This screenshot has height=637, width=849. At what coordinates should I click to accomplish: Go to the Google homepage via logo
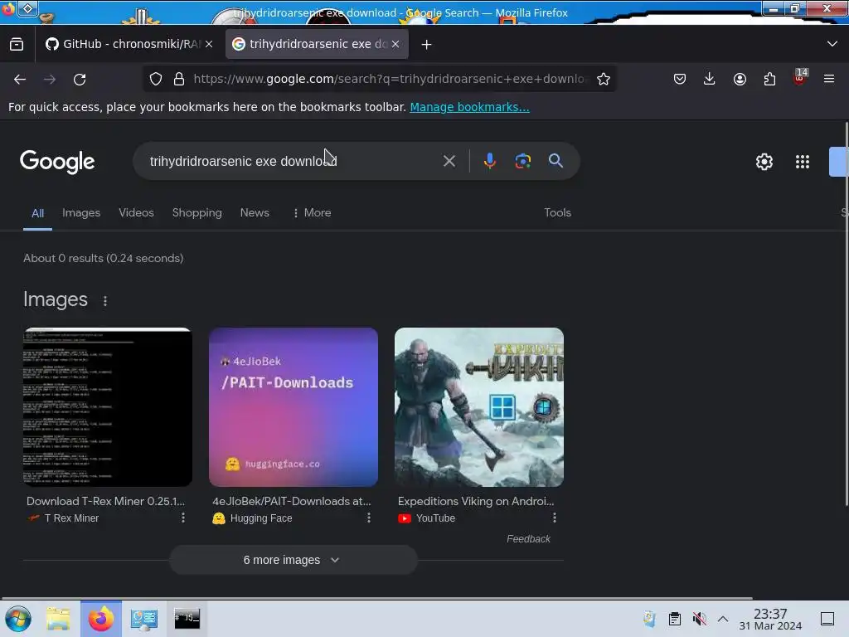point(57,162)
